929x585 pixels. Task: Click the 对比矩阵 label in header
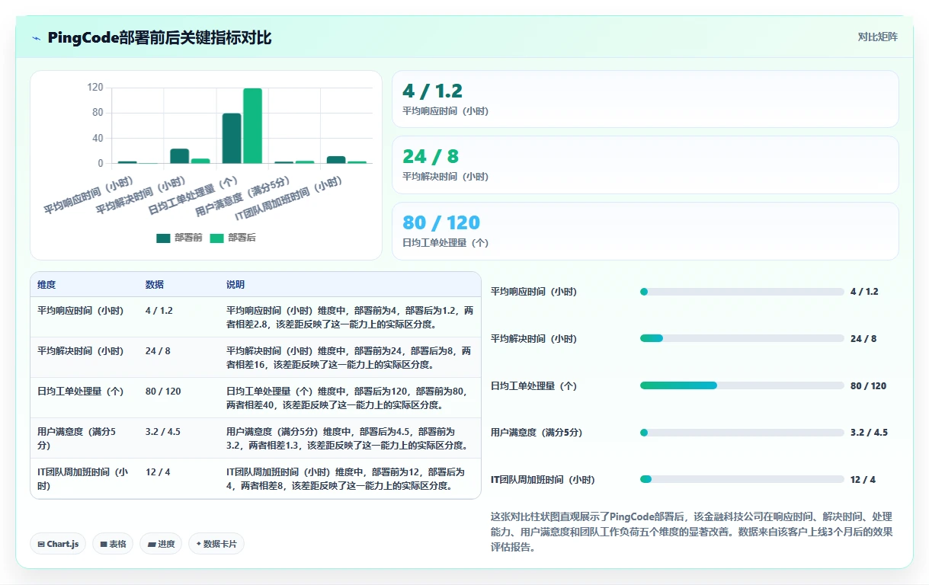(x=877, y=37)
